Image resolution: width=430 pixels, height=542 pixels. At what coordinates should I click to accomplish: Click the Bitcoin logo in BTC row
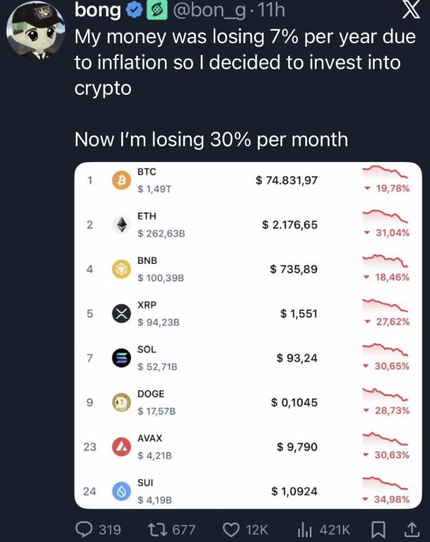(x=121, y=180)
